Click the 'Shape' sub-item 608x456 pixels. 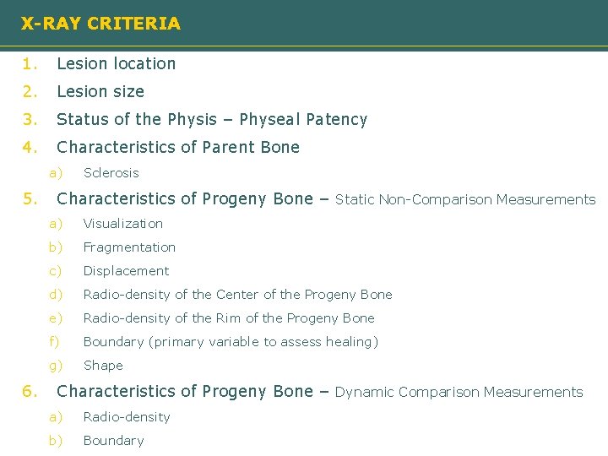[103, 366]
